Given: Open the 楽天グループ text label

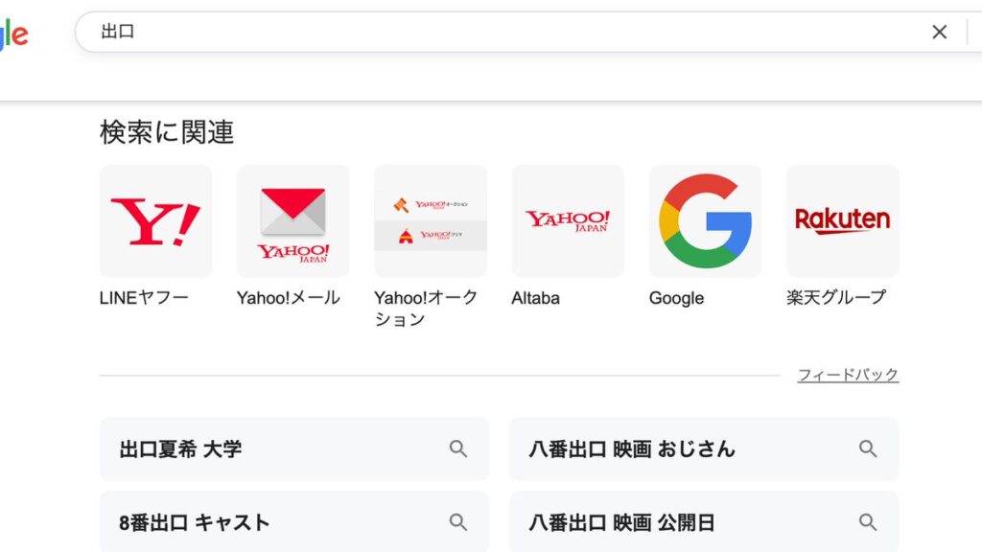Looking at the screenshot, I should click(836, 298).
